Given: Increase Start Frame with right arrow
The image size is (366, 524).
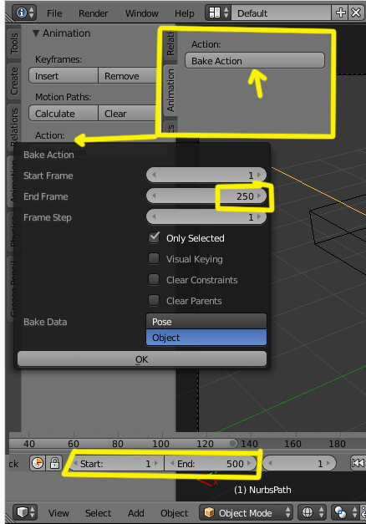Looking at the screenshot, I should (259, 175).
